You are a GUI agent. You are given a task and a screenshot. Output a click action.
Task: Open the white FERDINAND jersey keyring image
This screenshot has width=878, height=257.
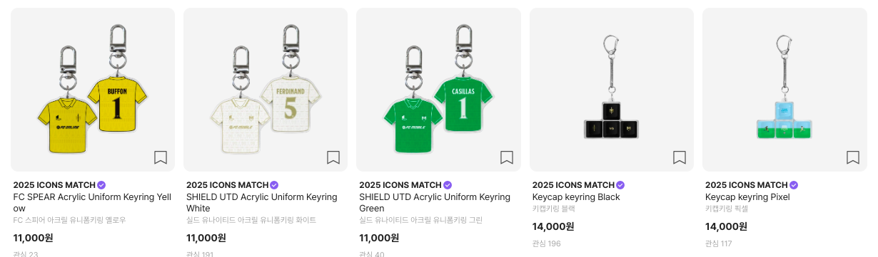coord(266,90)
